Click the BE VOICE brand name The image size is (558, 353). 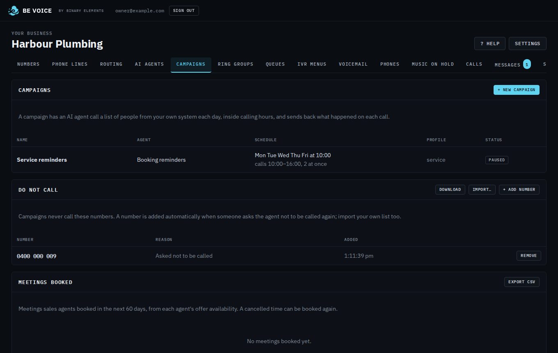point(37,11)
